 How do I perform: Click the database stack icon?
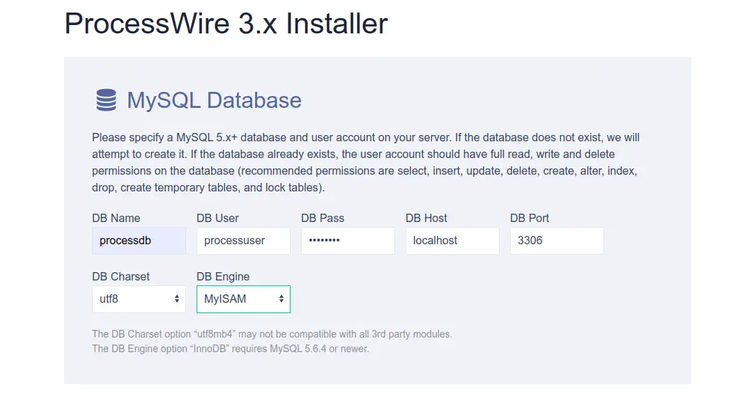106,100
